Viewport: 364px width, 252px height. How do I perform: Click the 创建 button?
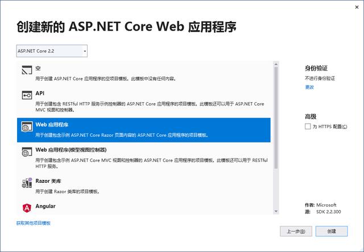point(332,231)
